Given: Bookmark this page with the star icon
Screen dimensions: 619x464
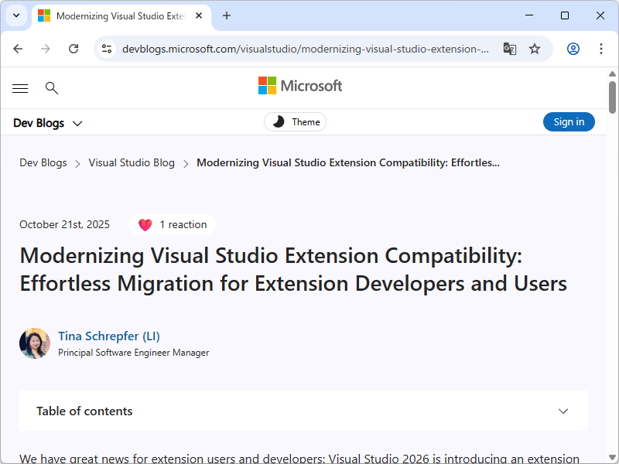Looking at the screenshot, I should pos(535,48).
